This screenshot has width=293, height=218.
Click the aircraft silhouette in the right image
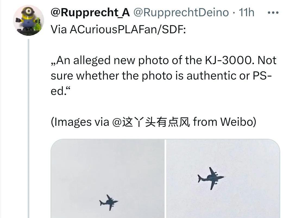(211, 178)
